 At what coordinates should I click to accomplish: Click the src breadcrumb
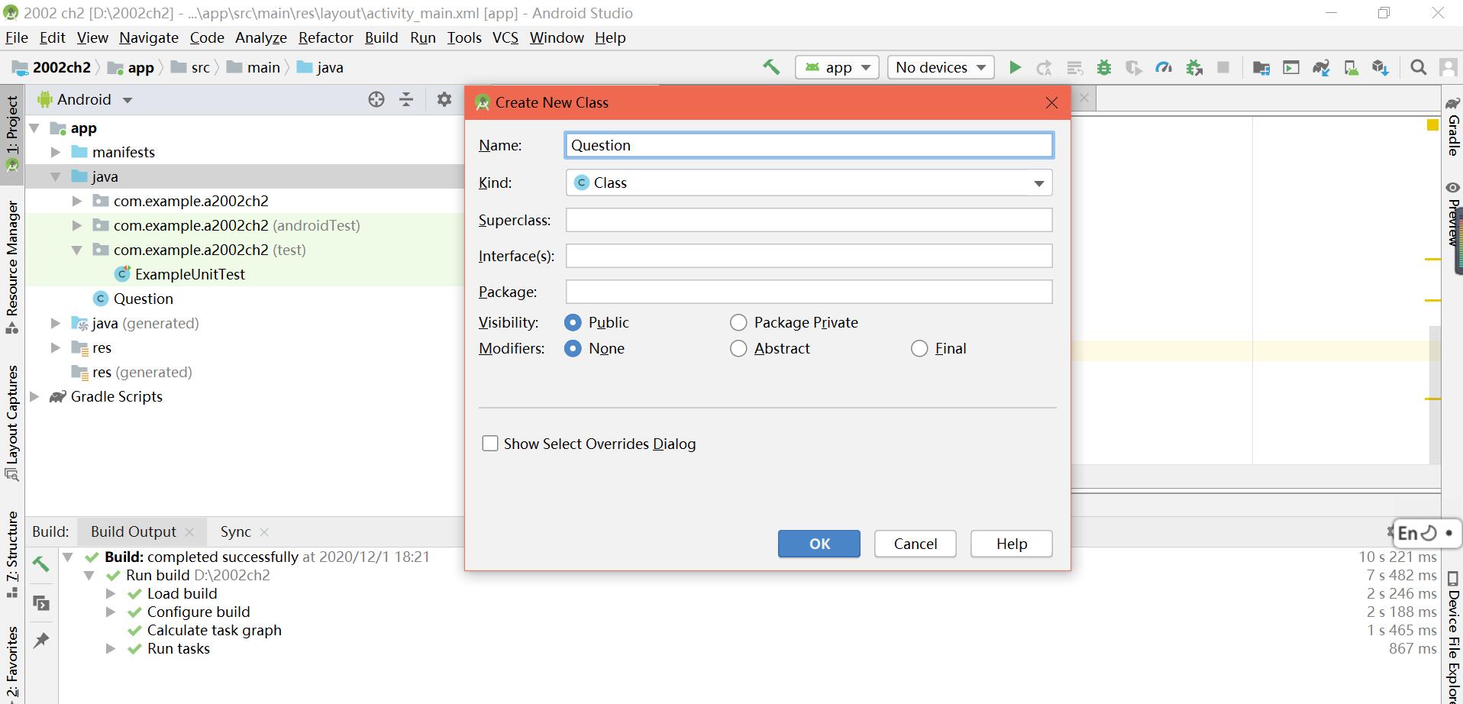(x=200, y=67)
